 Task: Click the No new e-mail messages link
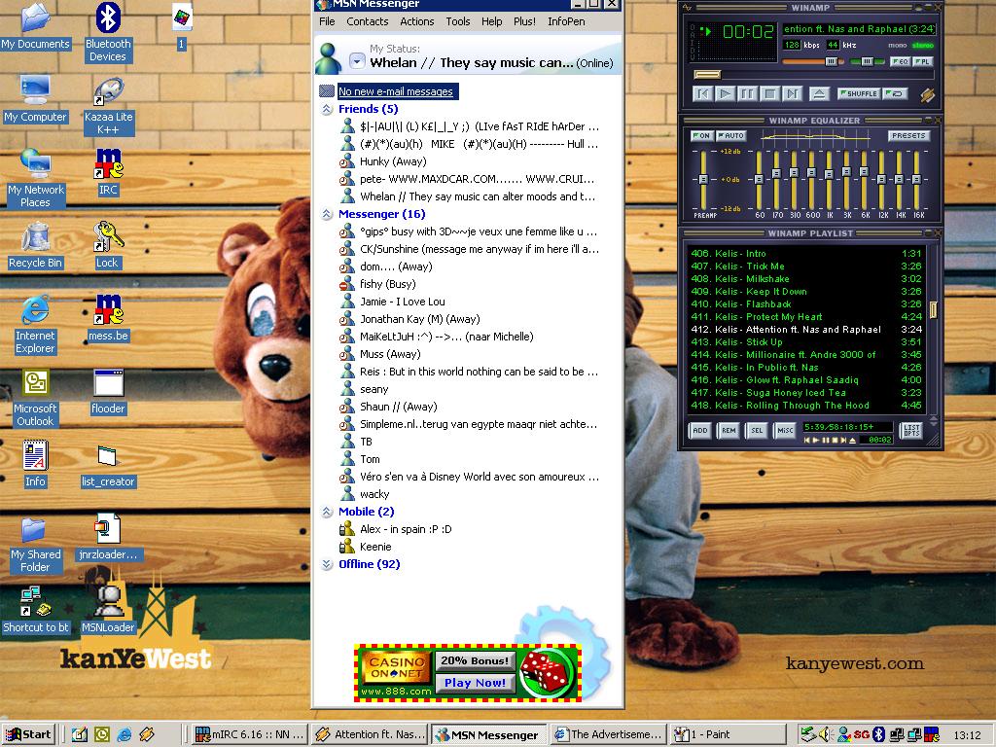395,91
